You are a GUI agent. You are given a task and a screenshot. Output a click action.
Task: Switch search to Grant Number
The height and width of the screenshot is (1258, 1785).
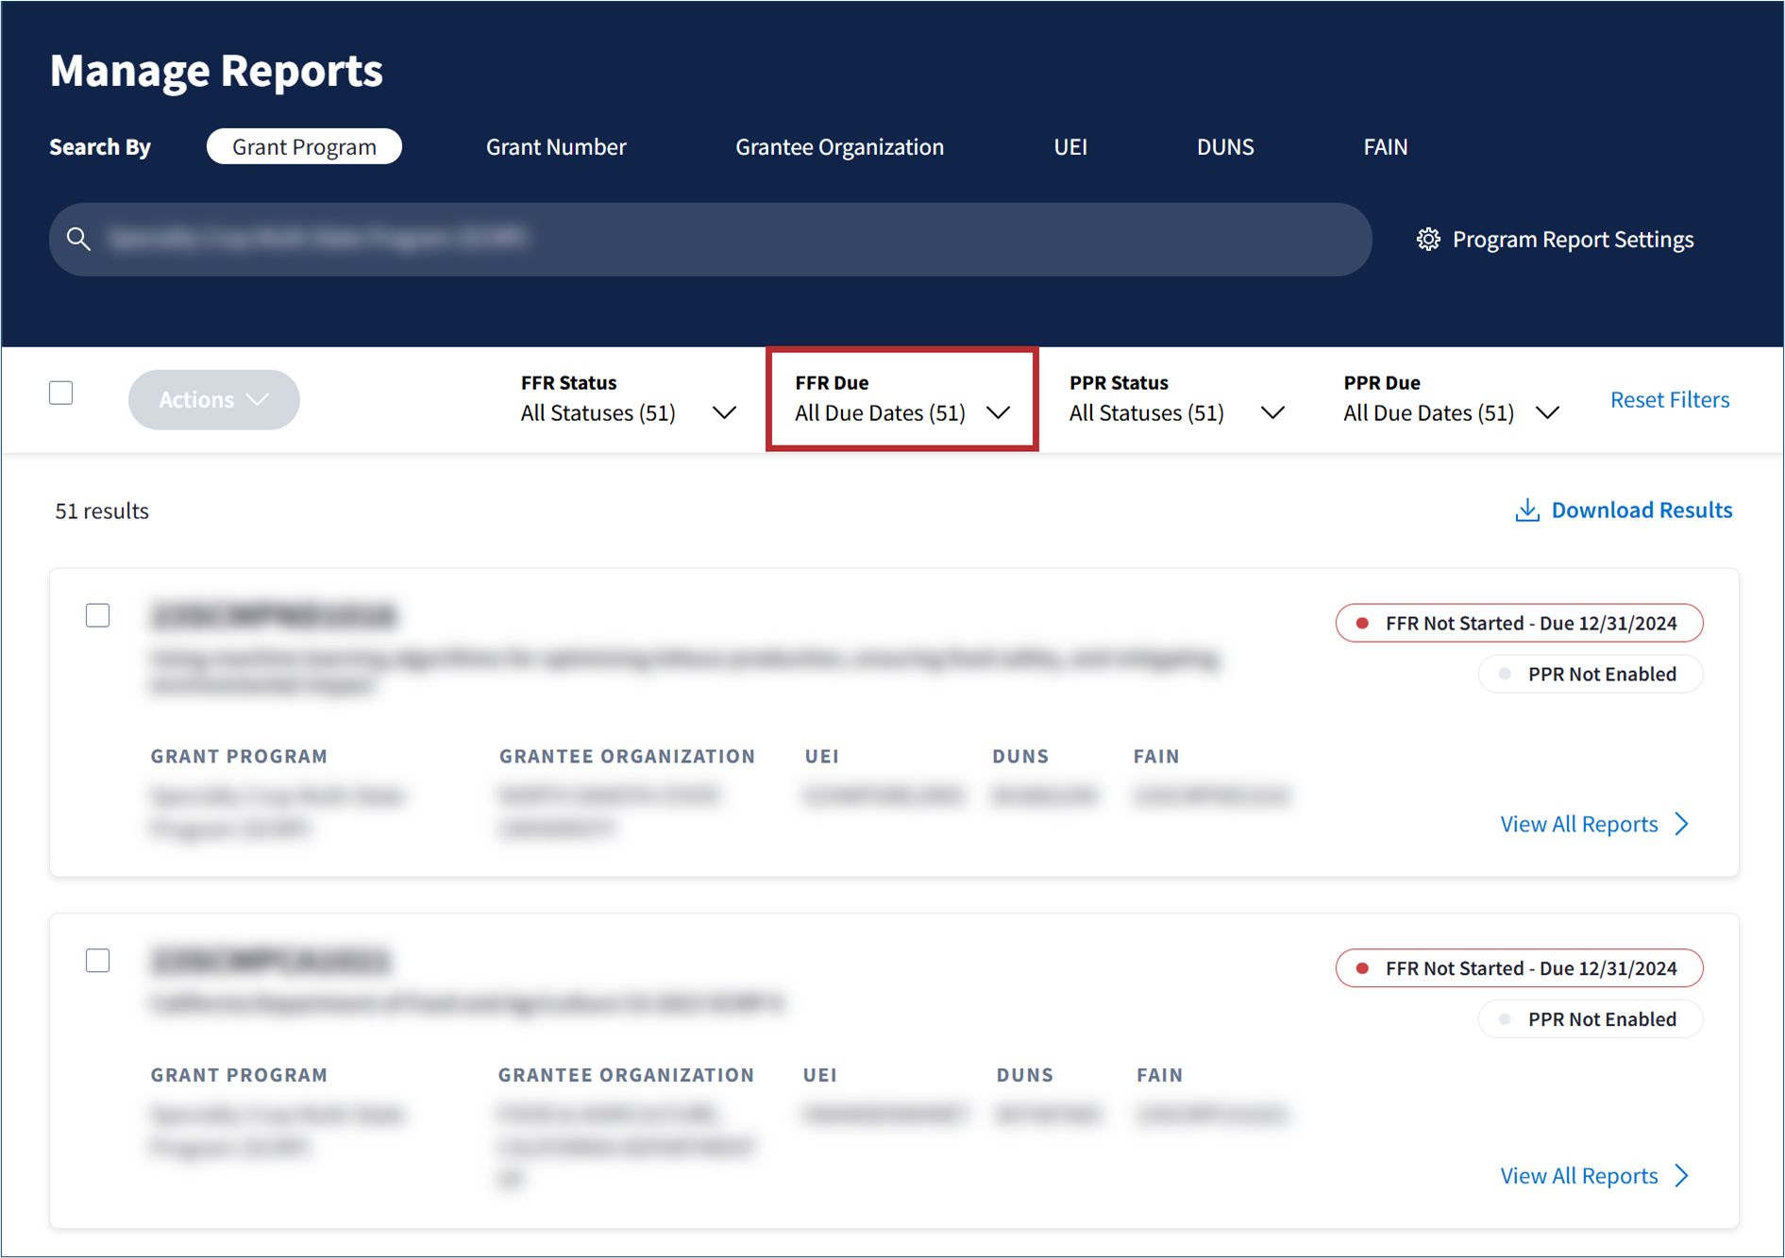coord(556,147)
